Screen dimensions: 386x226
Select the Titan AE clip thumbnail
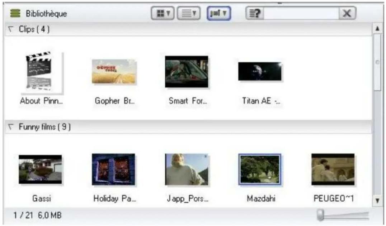260,71
